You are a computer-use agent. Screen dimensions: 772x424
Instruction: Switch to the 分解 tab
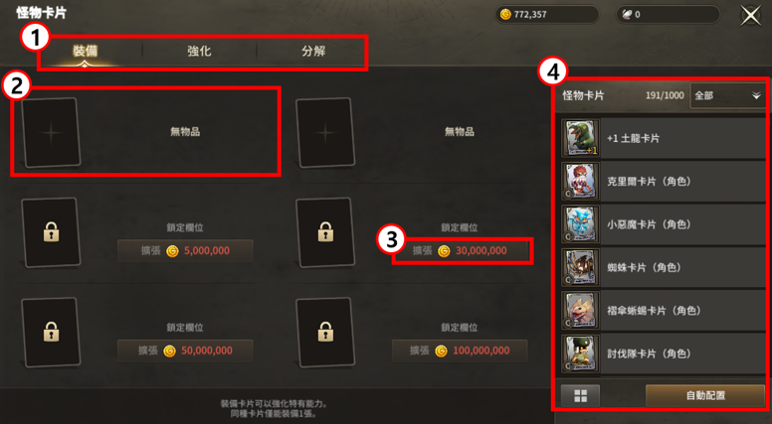point(313,51)
